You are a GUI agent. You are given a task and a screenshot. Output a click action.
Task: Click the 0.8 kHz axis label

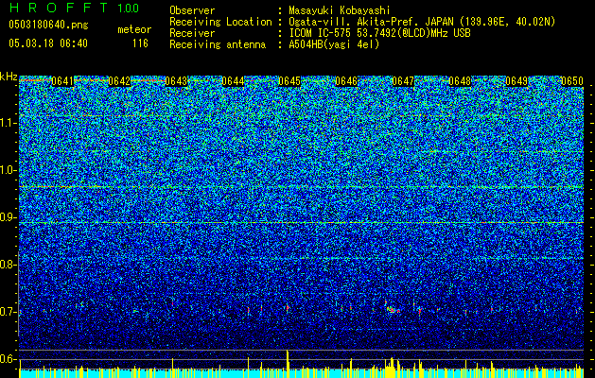tap(7, 265)
